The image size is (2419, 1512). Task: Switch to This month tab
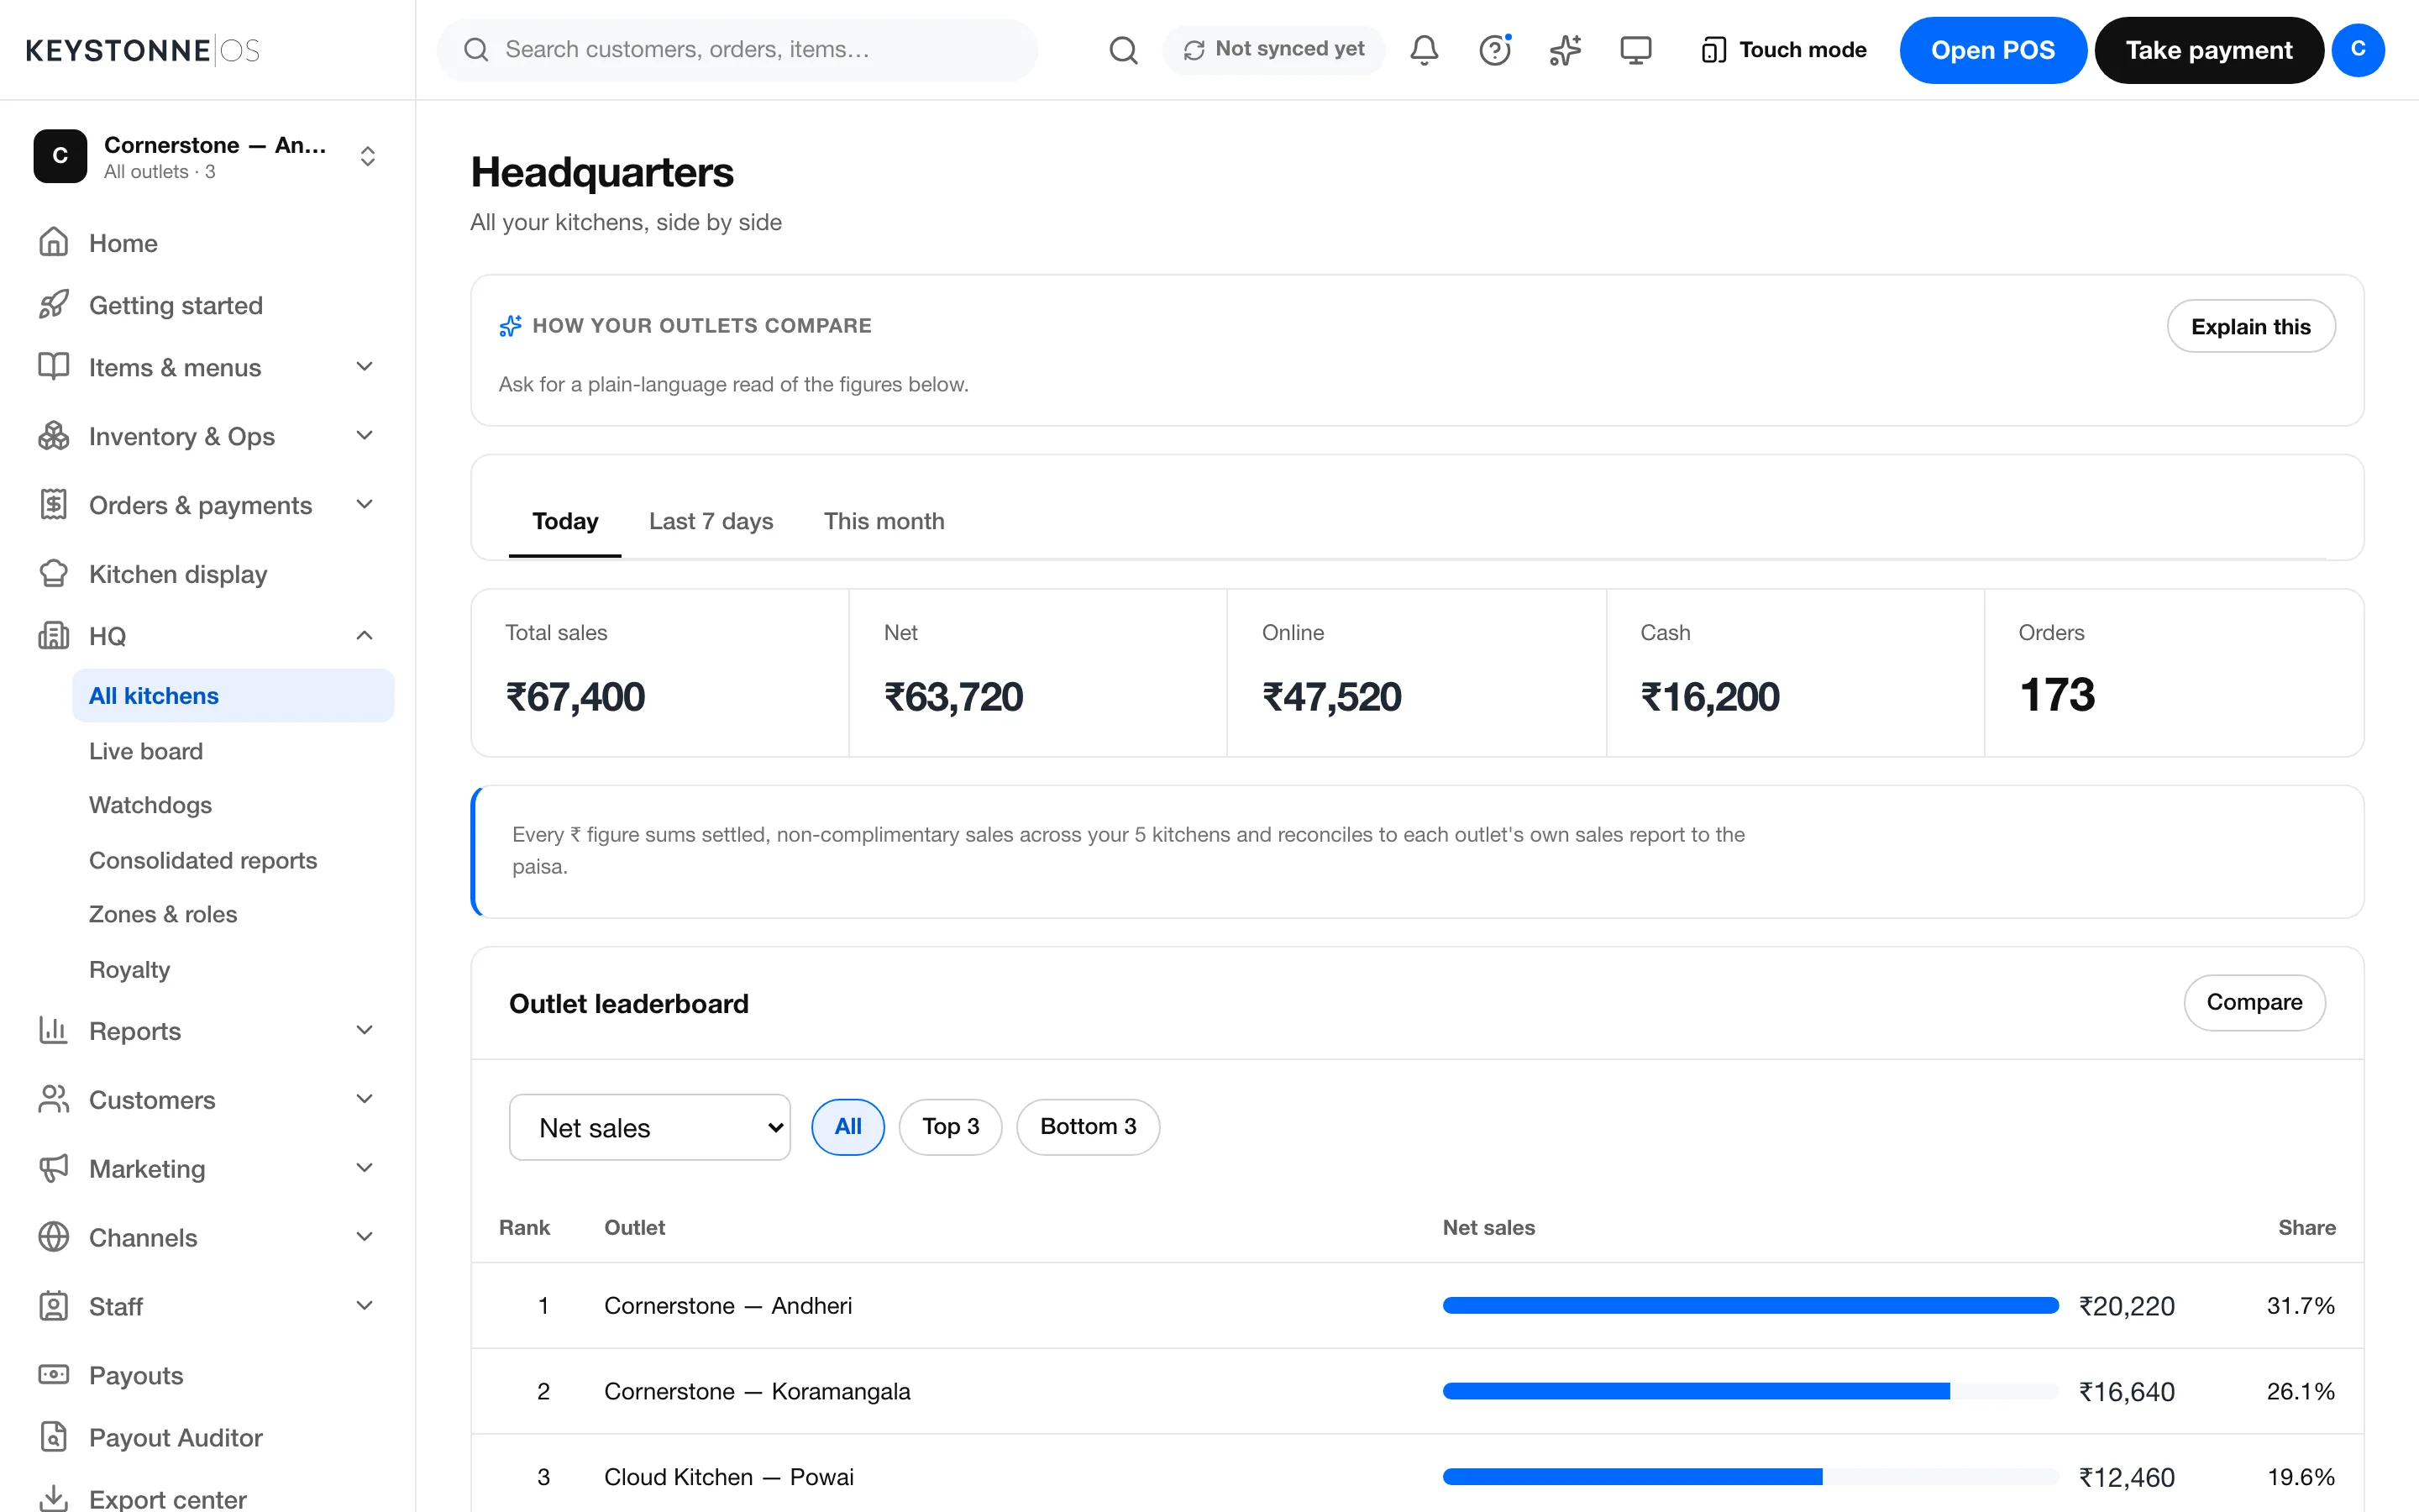coord(884,522)
